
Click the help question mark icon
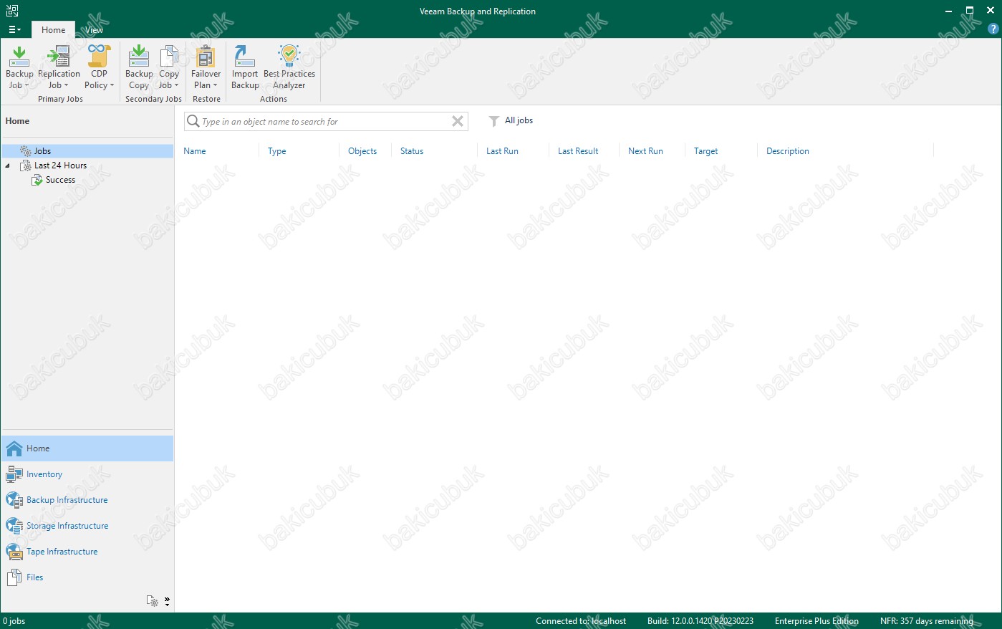[x=993, y=29]
